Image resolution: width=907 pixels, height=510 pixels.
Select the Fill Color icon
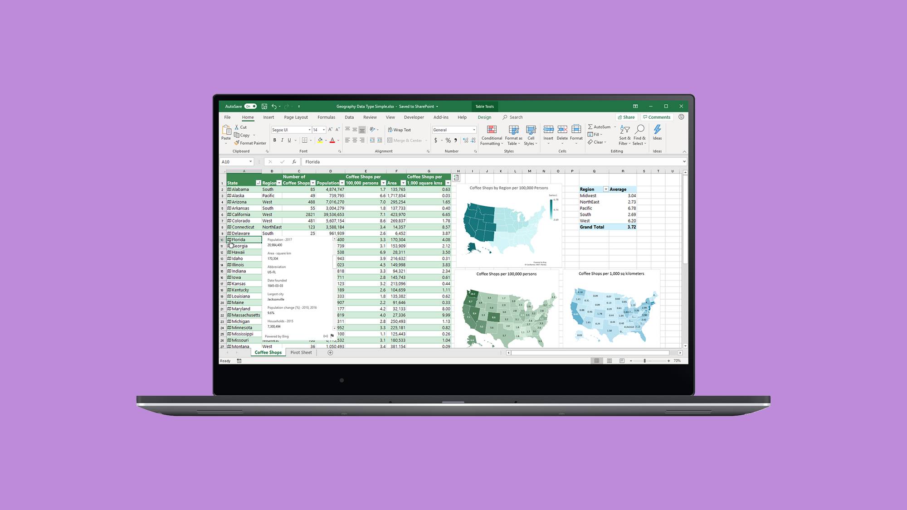point(320,141)
